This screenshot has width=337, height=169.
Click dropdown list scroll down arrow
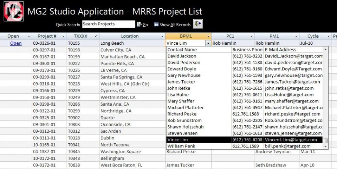pos(326,146)
